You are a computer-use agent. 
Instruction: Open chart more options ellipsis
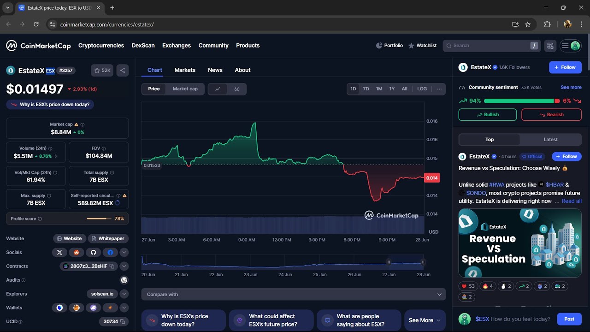click(x=439, y=89)
